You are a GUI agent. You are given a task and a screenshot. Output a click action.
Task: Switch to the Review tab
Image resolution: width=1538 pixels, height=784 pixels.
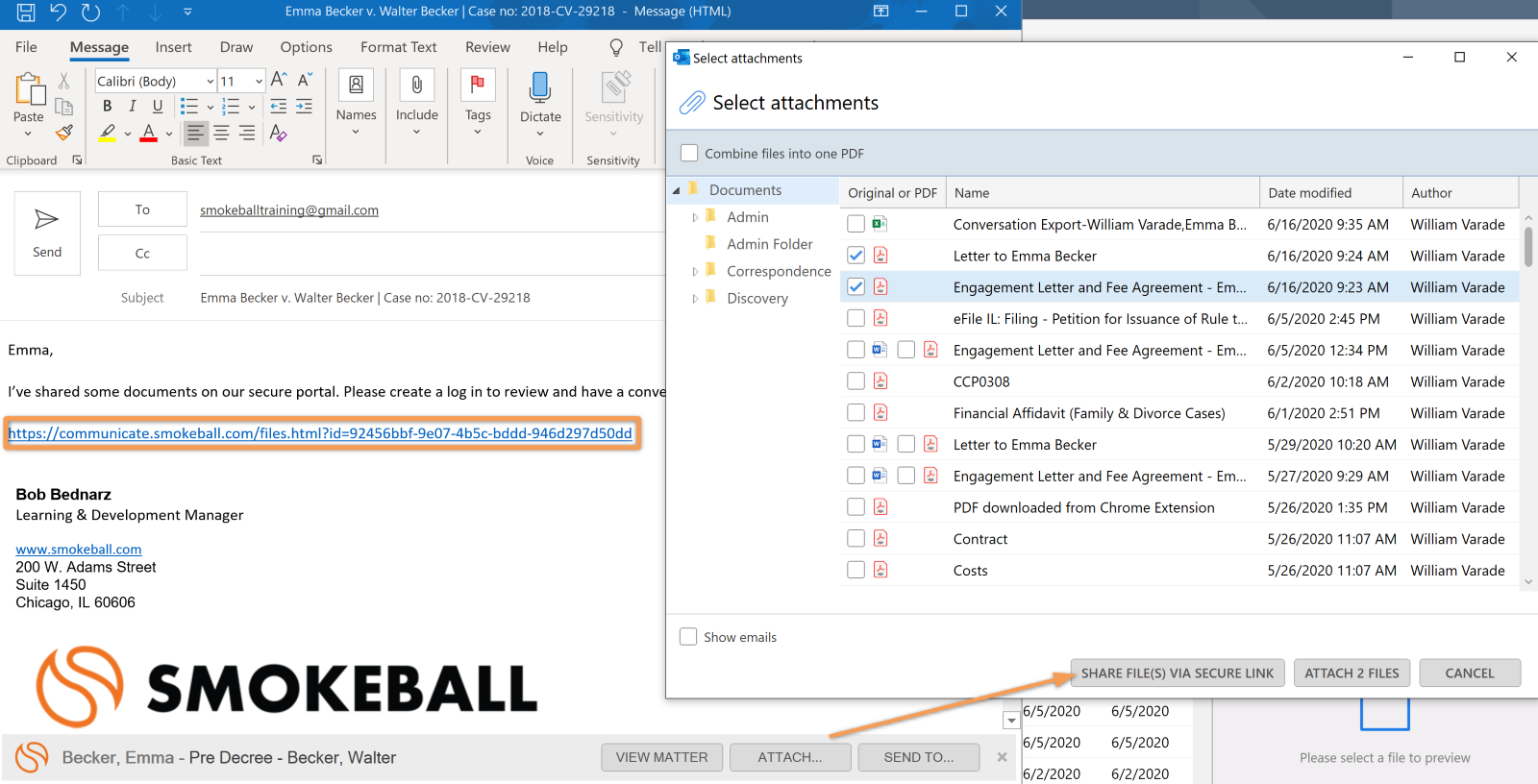(487, 47)
